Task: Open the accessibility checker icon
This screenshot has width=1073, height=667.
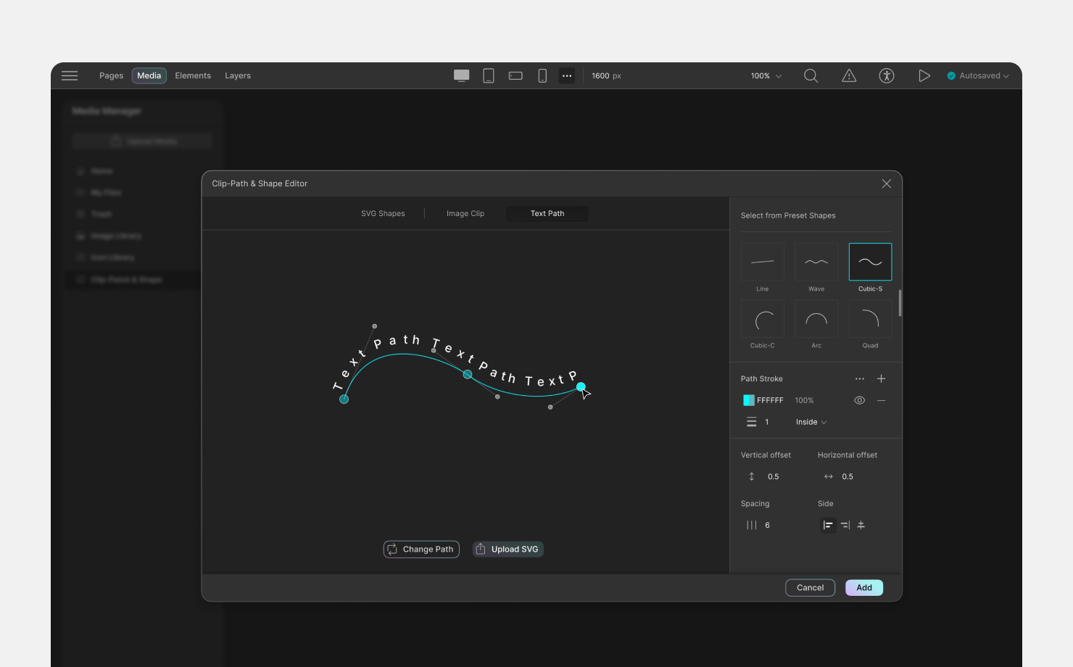Action: pyautogui.click(x=887, y=75)
